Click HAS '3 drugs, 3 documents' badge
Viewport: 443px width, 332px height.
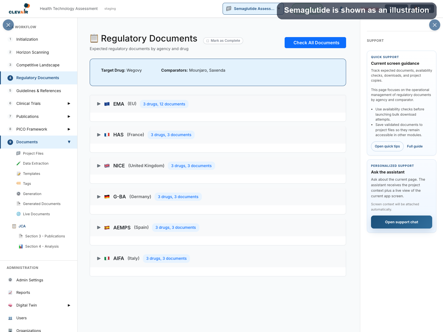pos(171,135)
